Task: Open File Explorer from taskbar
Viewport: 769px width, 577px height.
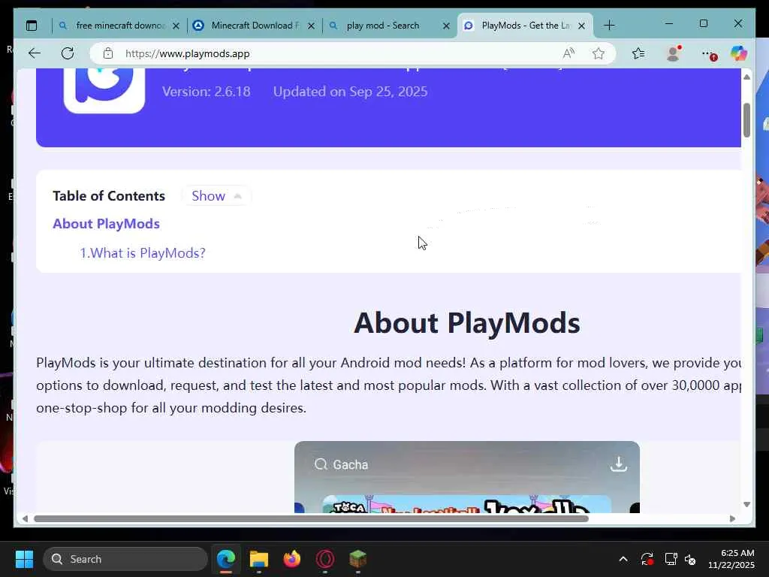Action: click(259, 559)
